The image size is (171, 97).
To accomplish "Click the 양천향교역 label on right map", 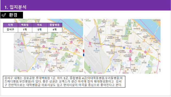I will [x=139, y=34].
